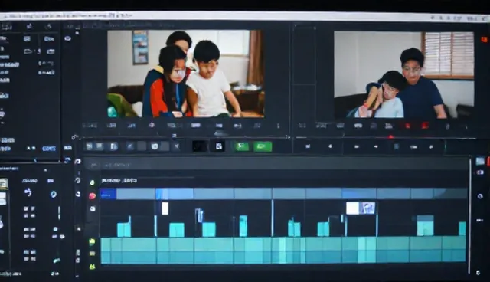Image resolution: width=490 pixels, height=282 pixels.
Task: Select the white-and-blue thumbnail clip on the second track
Action: tap(361, 208)
